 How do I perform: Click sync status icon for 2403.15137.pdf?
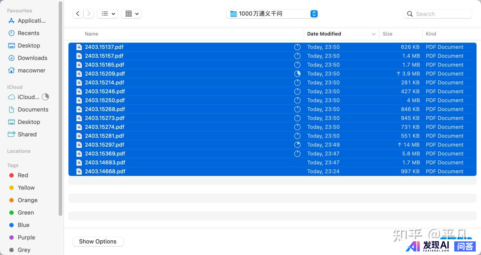click(297, 47)
